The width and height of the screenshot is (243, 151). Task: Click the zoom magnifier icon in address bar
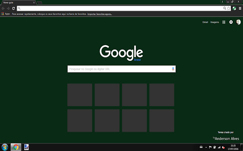[x=224, y=8]
